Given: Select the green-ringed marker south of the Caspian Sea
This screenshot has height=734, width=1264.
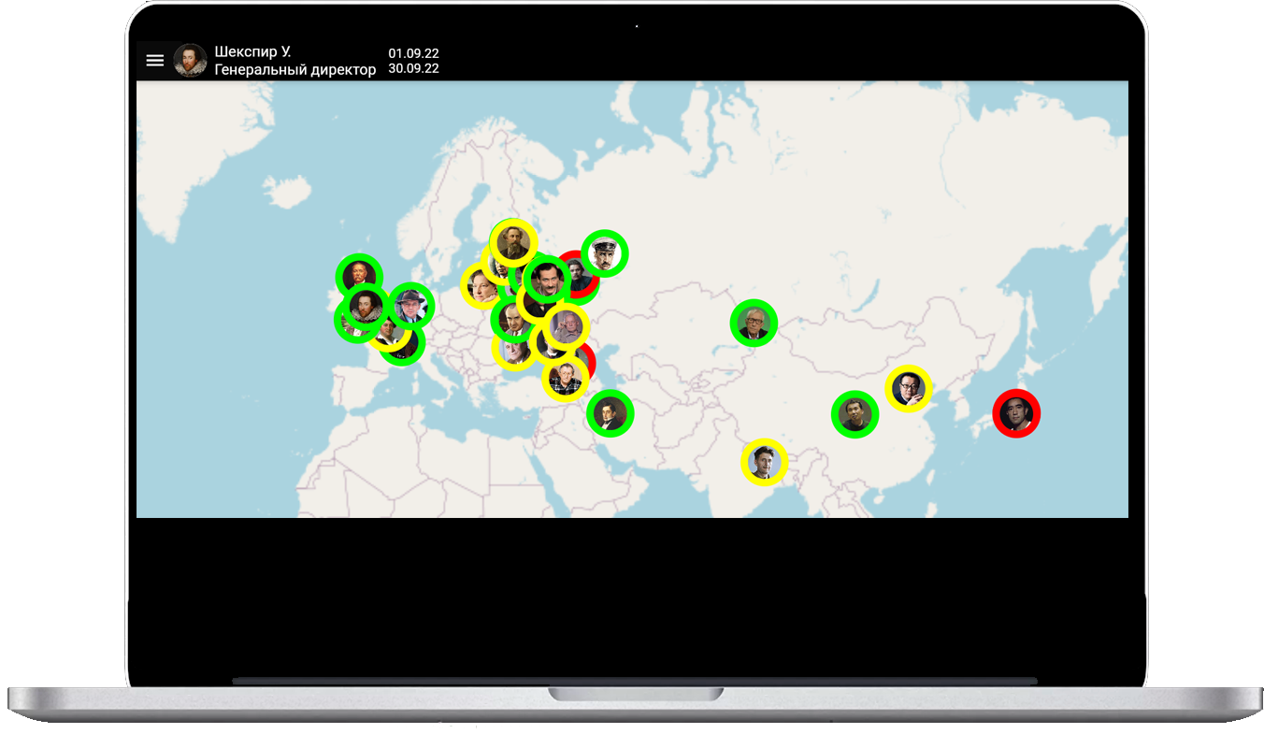Looking at the screenshot, I should (x=610, y=413).
